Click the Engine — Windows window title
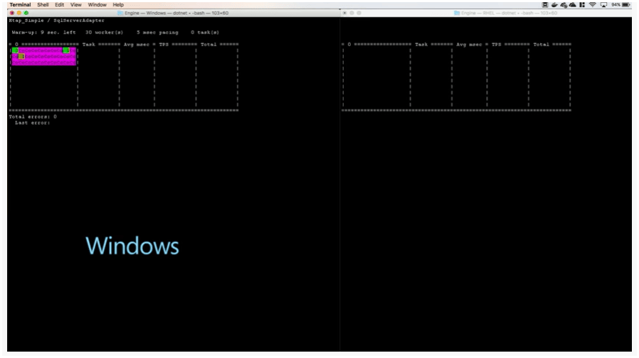The image size is (639, 358). (176, 13)
